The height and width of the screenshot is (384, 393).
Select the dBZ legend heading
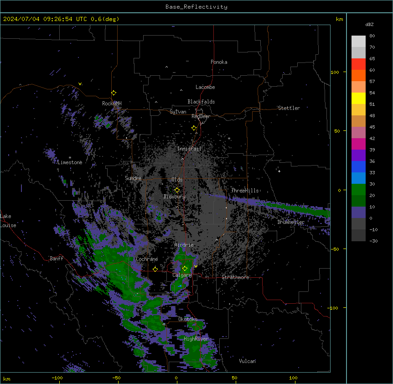coord(369,24)
